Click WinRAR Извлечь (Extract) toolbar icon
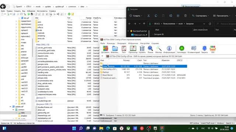 tap(115, 49)
